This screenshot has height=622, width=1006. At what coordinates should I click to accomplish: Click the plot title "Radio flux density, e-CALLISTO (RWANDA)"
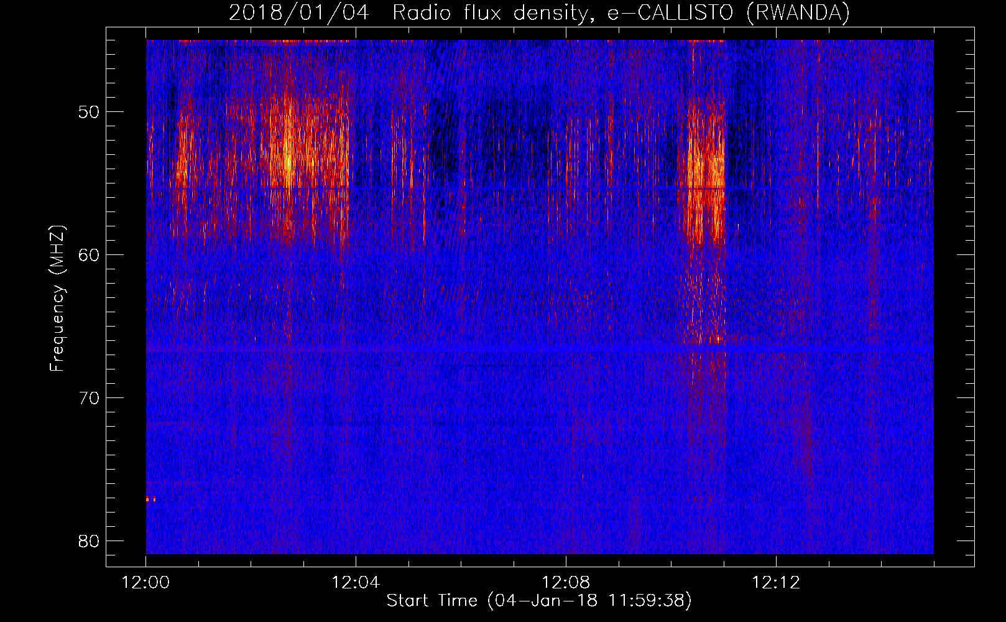pos(621,12)
